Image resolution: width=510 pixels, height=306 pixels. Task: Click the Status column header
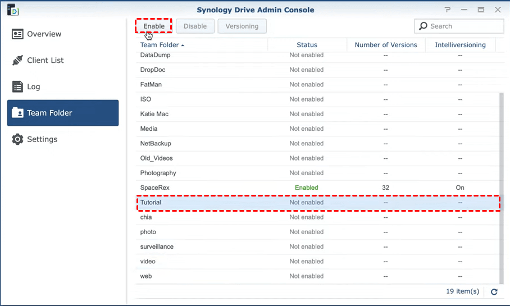pyautogui.click(x=307, y=45)
